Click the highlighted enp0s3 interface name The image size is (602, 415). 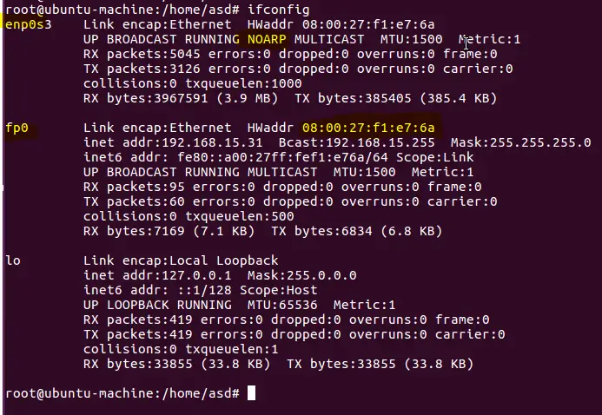(x=29, y=24)
